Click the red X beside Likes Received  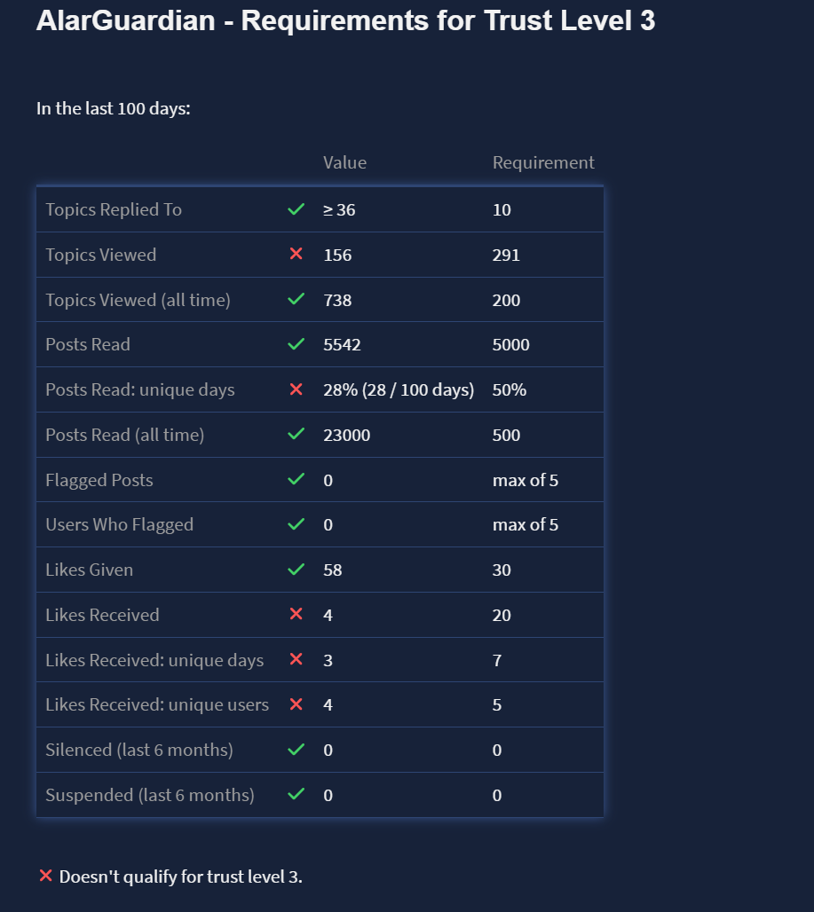coord(296,615)
